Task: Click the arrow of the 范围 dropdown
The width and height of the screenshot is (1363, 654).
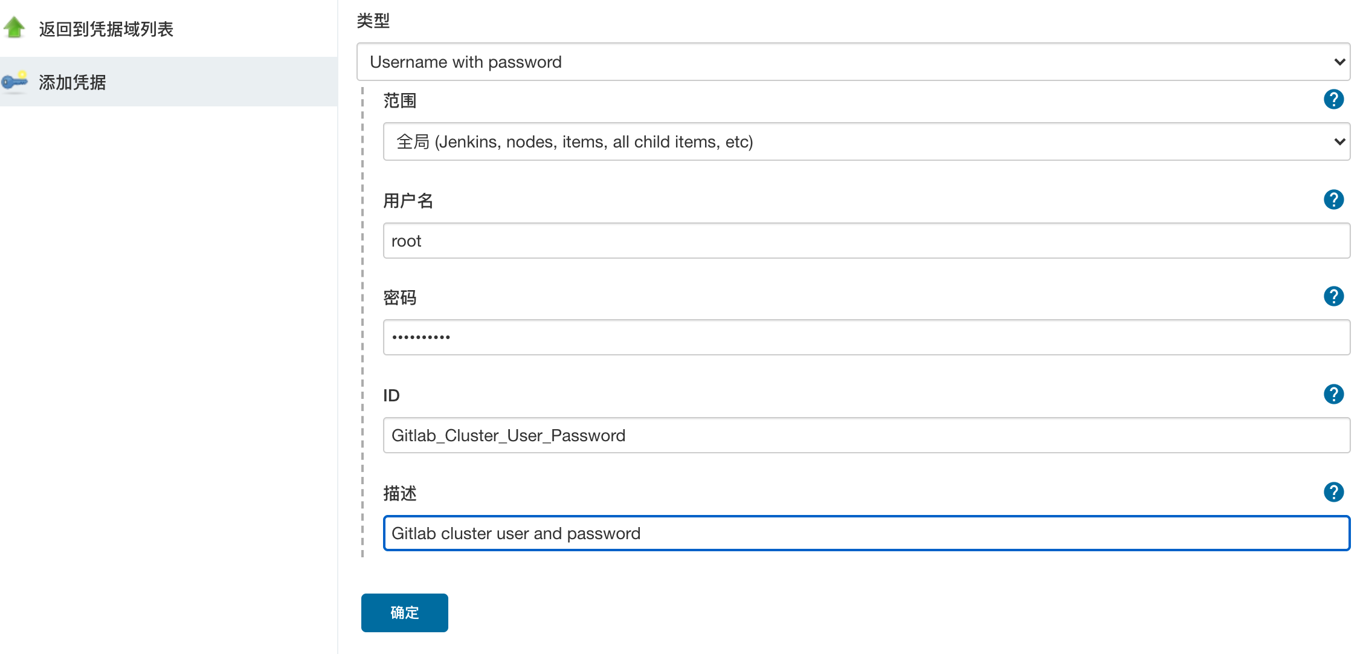Action: click(x=1339, y=141)
